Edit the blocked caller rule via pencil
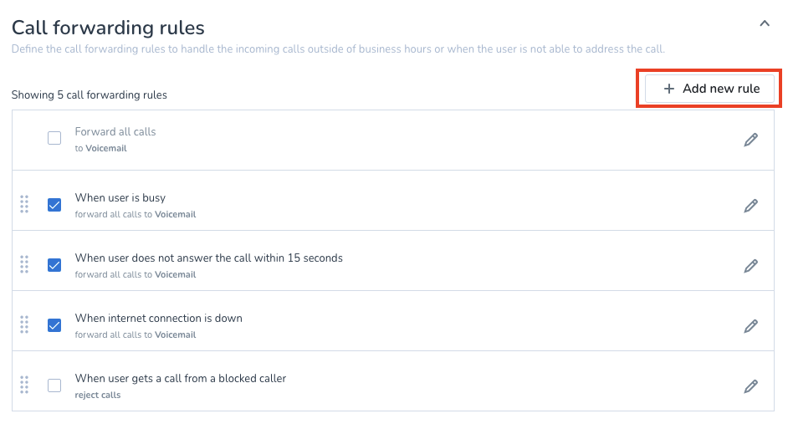Viewport: 788px width, 434px height. click(x=750, y=386)
